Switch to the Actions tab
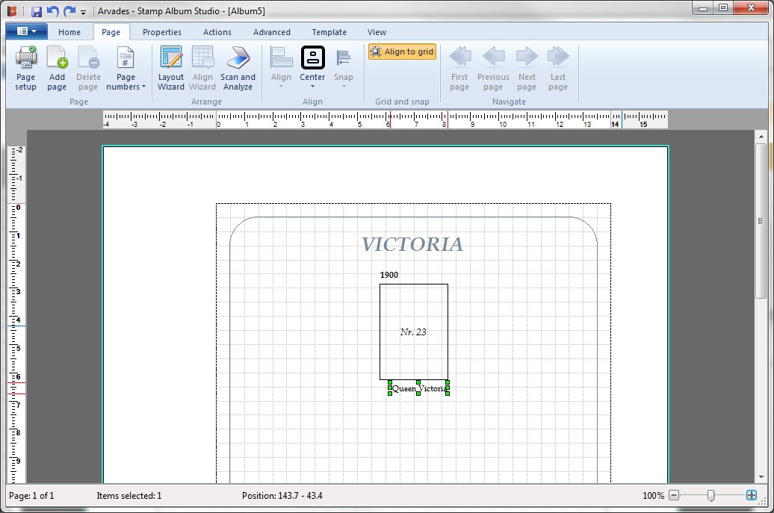The height and width of the screenshot is (513, 774). point(217,32)
